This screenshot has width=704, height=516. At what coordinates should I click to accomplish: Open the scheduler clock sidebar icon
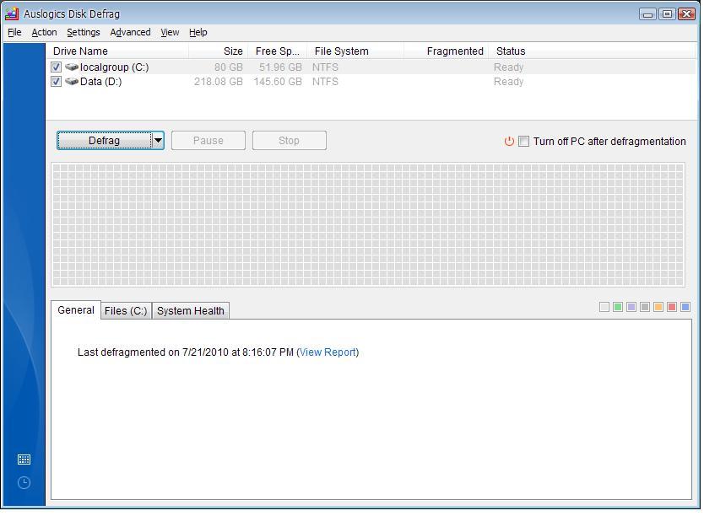point(24,483)
